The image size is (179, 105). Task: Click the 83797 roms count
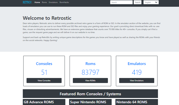point(90,72)
